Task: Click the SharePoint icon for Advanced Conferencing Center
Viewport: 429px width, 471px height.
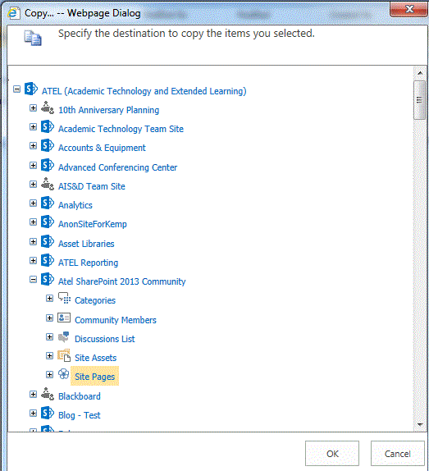Action: (x=48, y=165)
